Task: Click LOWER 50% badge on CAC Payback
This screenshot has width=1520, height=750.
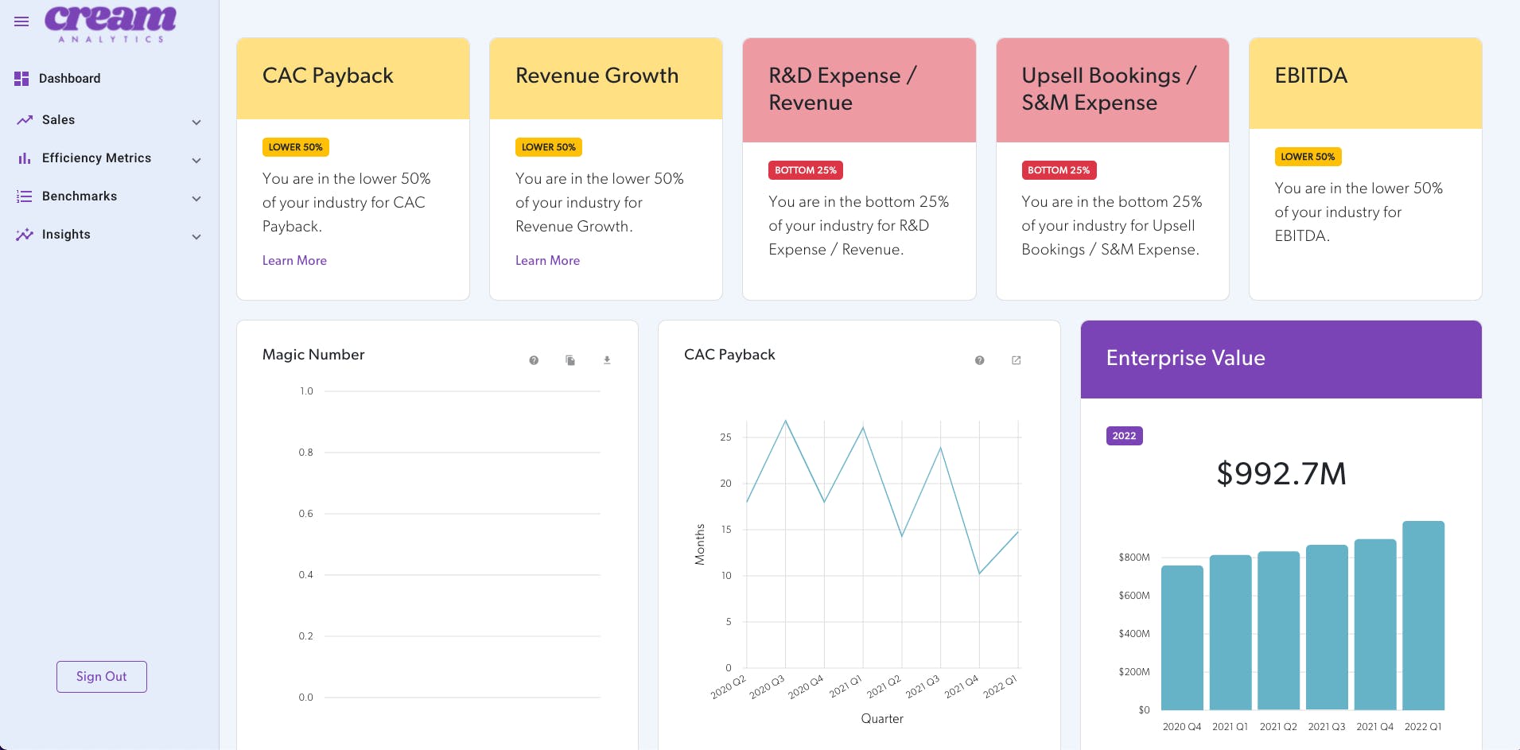Action: coord(296,147)
